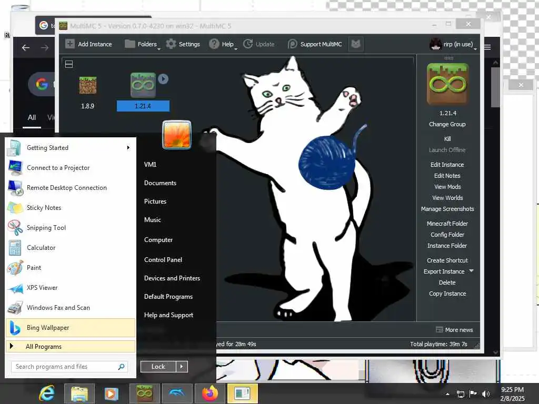The width and height of the screenshot is (539, 404).
Task: Open Music from Start menu
Action: (153, 219)
